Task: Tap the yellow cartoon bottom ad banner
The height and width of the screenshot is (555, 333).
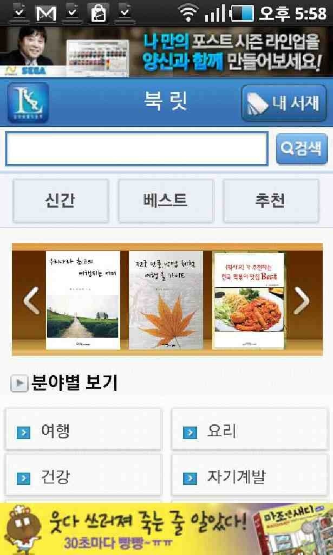Action: click(167, 529)
